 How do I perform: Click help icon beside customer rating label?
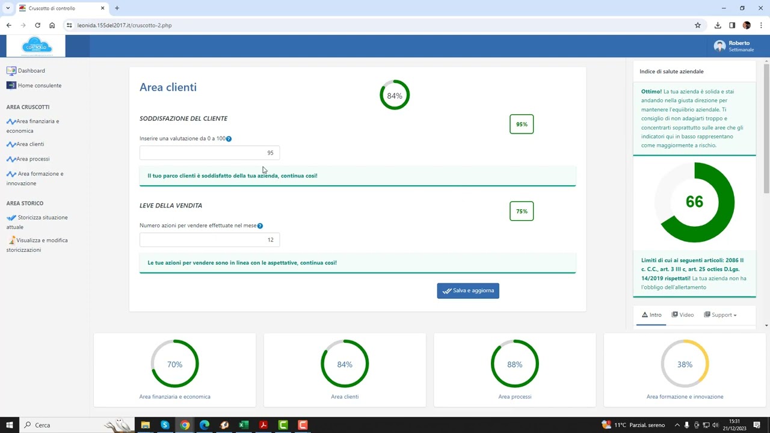(229, 139)
